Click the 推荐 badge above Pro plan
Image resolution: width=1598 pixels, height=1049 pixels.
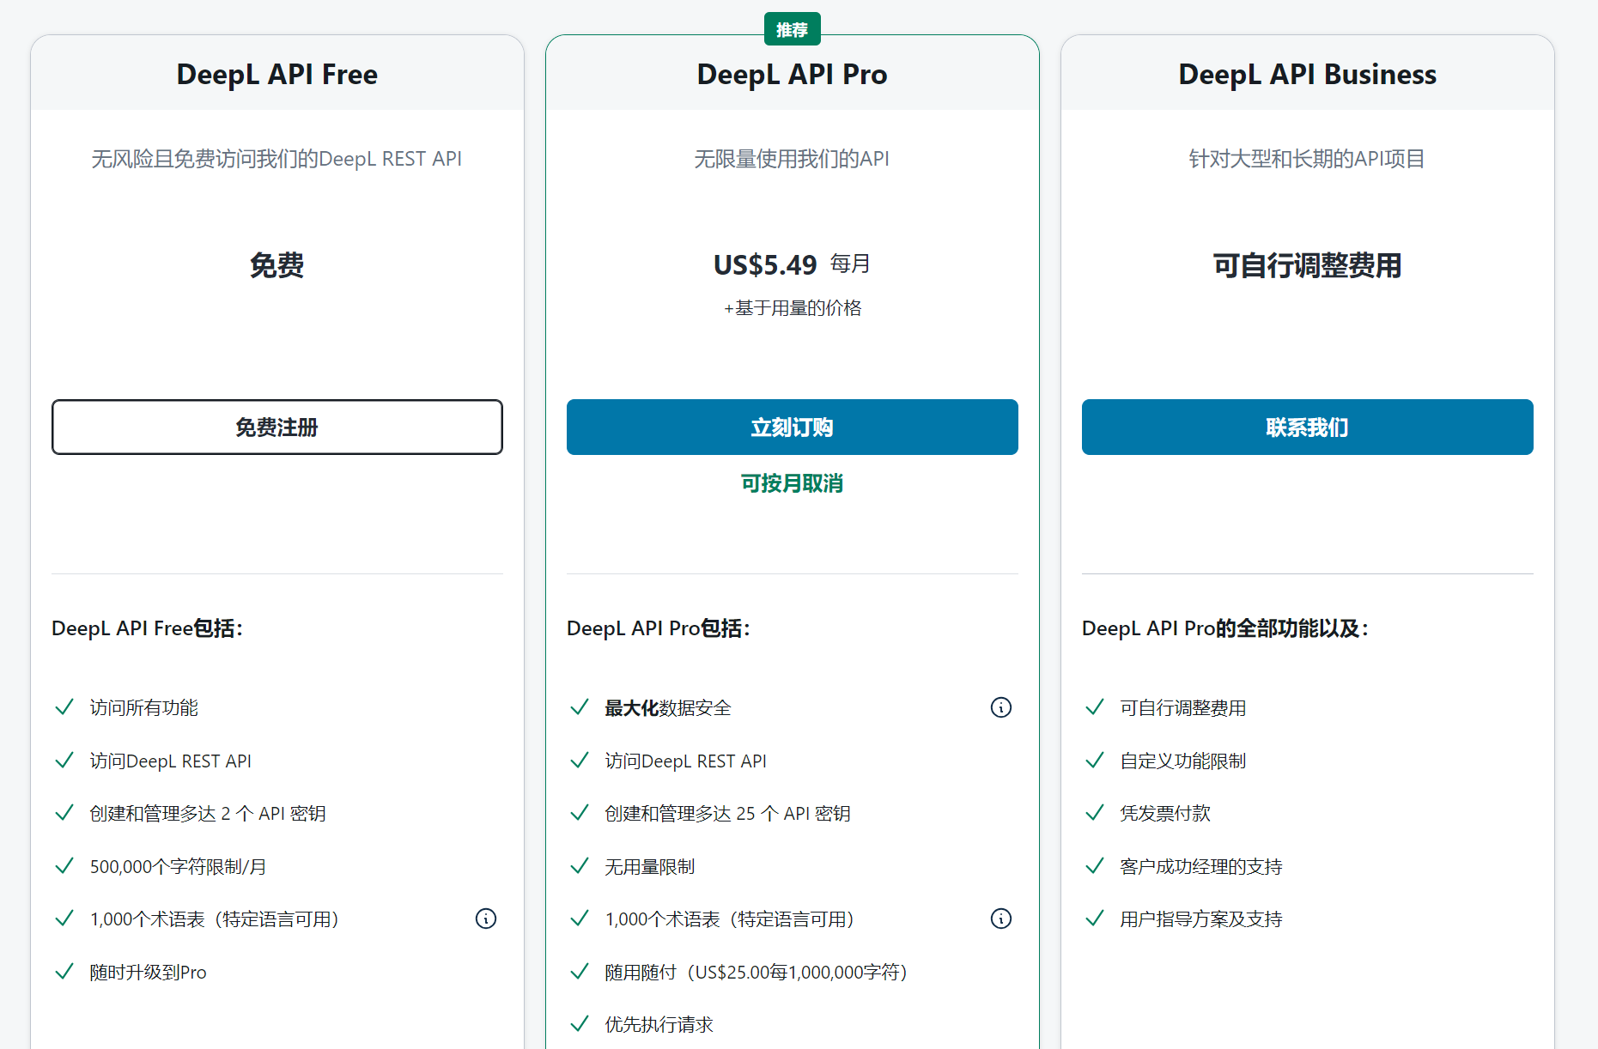793,29
